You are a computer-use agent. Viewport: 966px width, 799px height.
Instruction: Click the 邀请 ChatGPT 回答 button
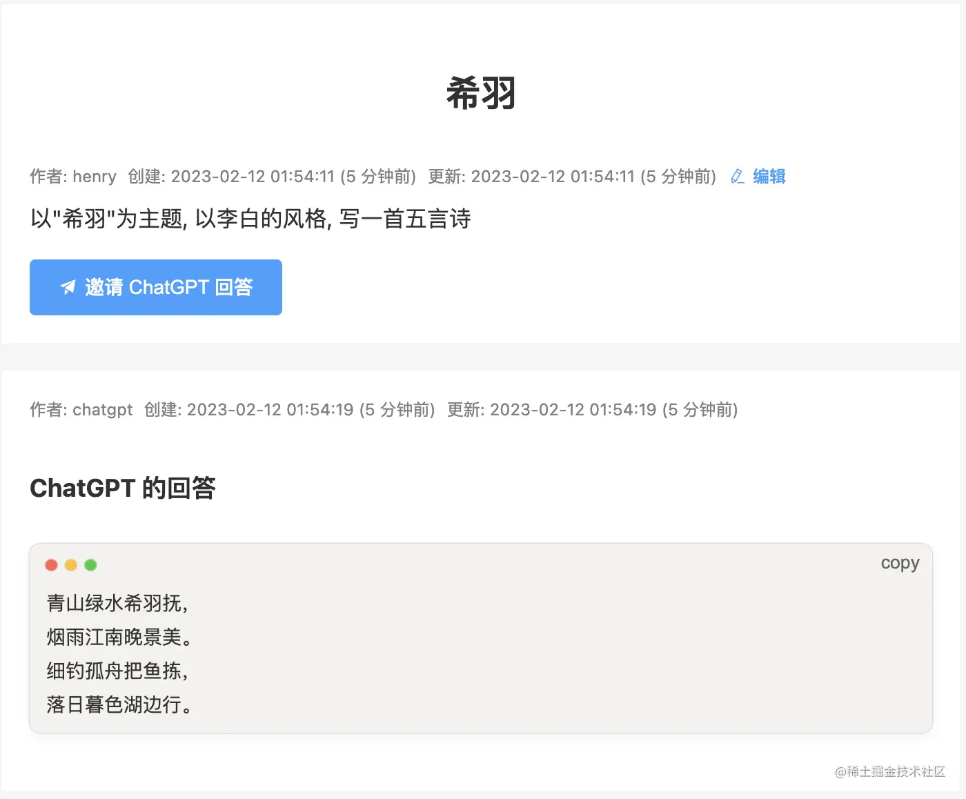156,287
